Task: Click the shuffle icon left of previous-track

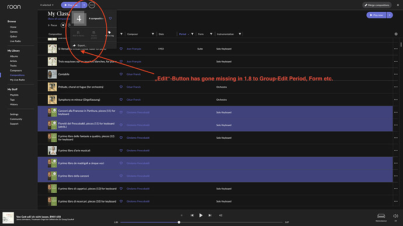Action: pyautogui.click(x=182, y=216)
